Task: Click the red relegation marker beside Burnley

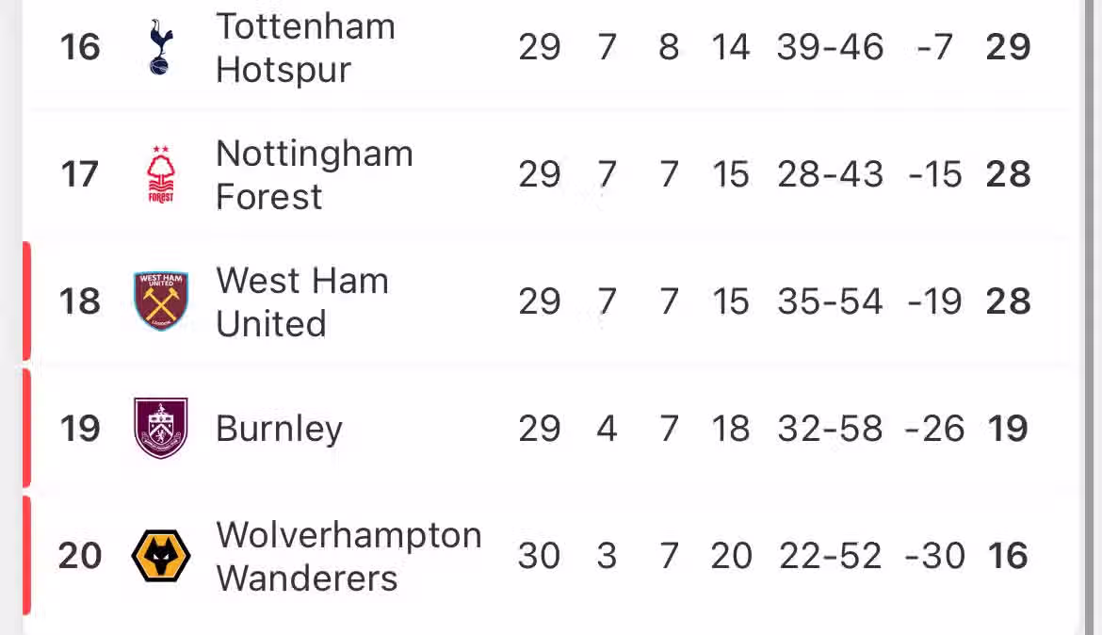Action: [x=26, y=429]
